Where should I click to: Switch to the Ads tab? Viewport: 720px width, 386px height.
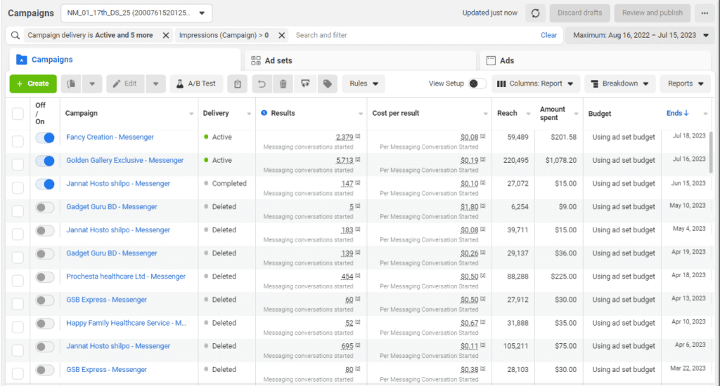point(595,60)
